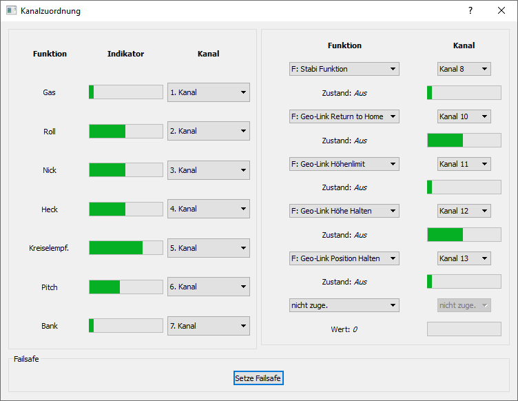The height and width of the screenshot is (401, 518).
Task: Click the Kanalzuordnung window icon
Action: coord(11,10)
